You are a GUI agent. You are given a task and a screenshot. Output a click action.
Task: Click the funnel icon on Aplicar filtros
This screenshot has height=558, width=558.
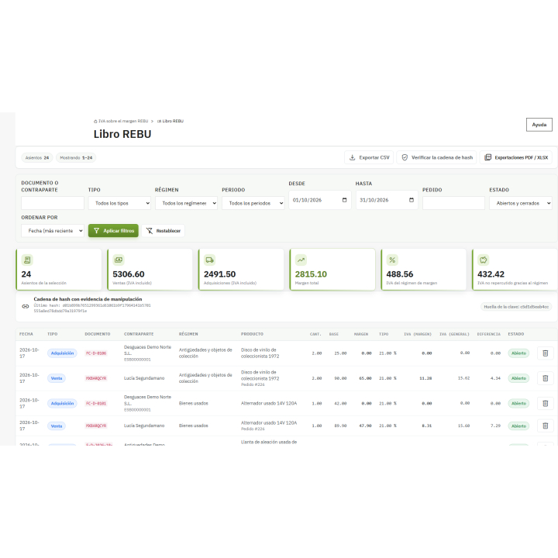coord(96,231)
